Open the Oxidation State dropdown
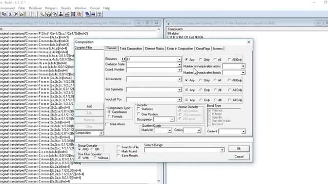Image resolution: width=328 pixels, height=184 pixels. tap(179, 64)
